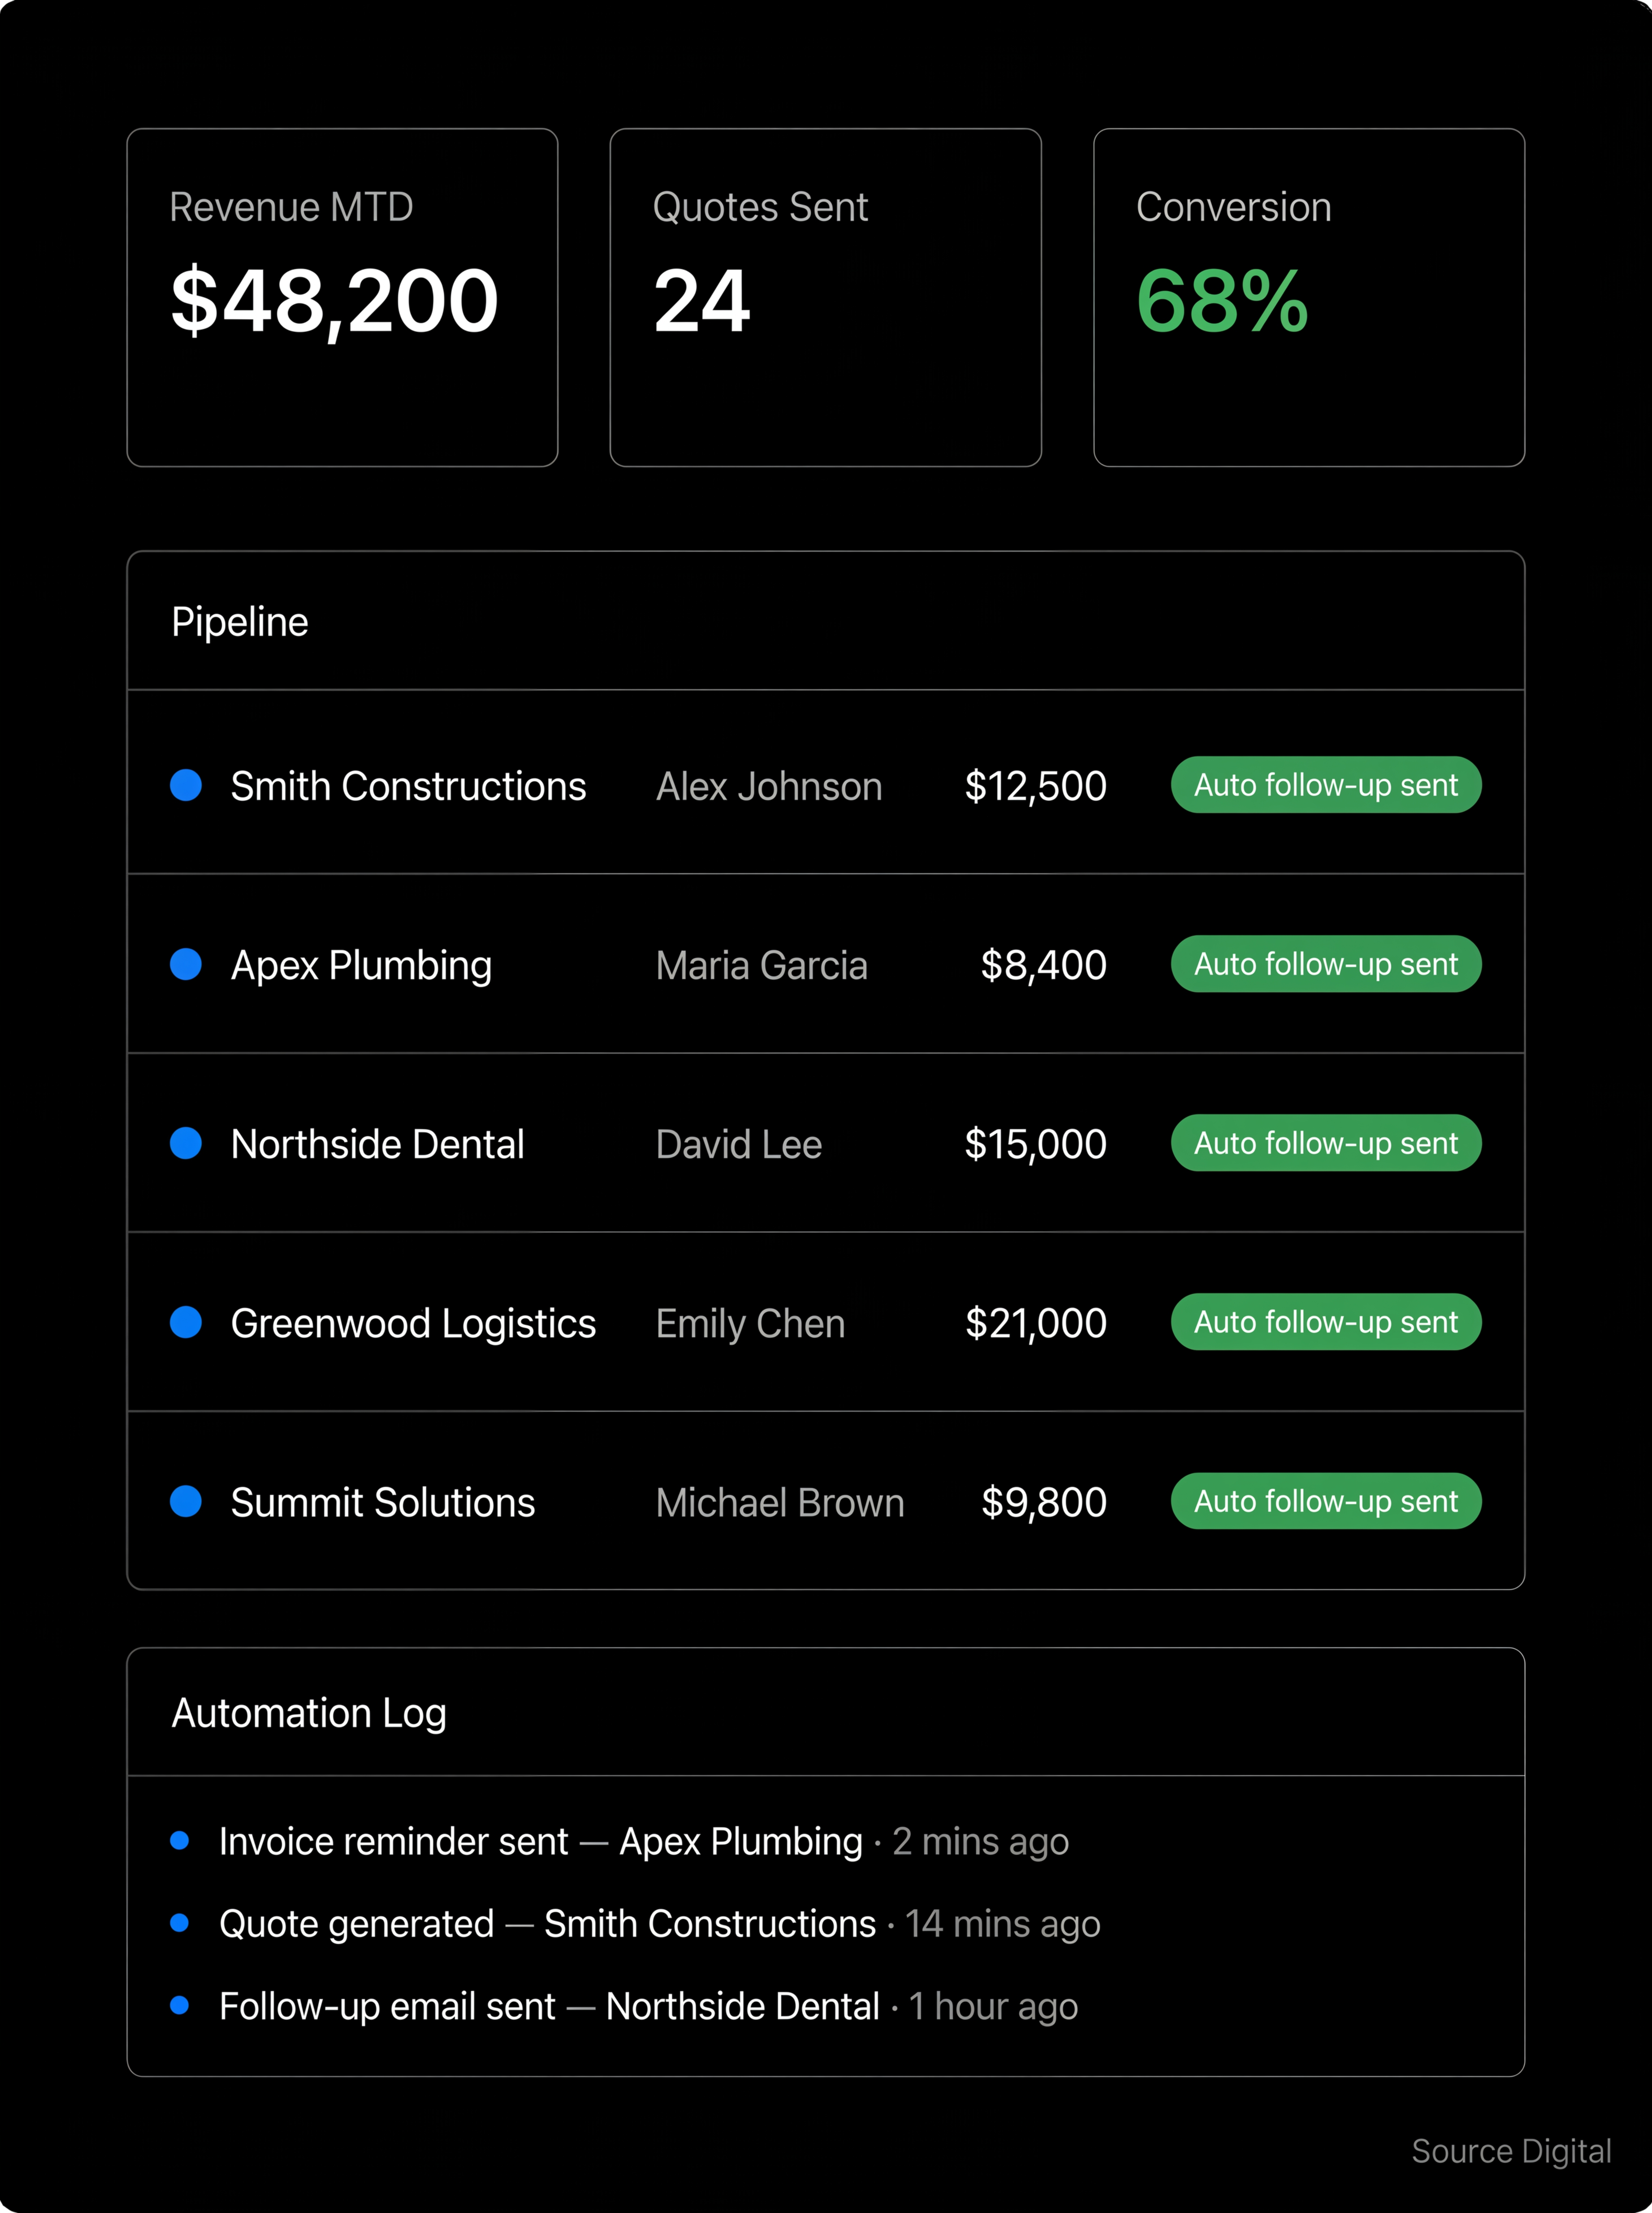Click the blue dot beside Northside Dental
Image resolution: width=1652 pixels, height=2213 pixels.
tap(186, 1143)
